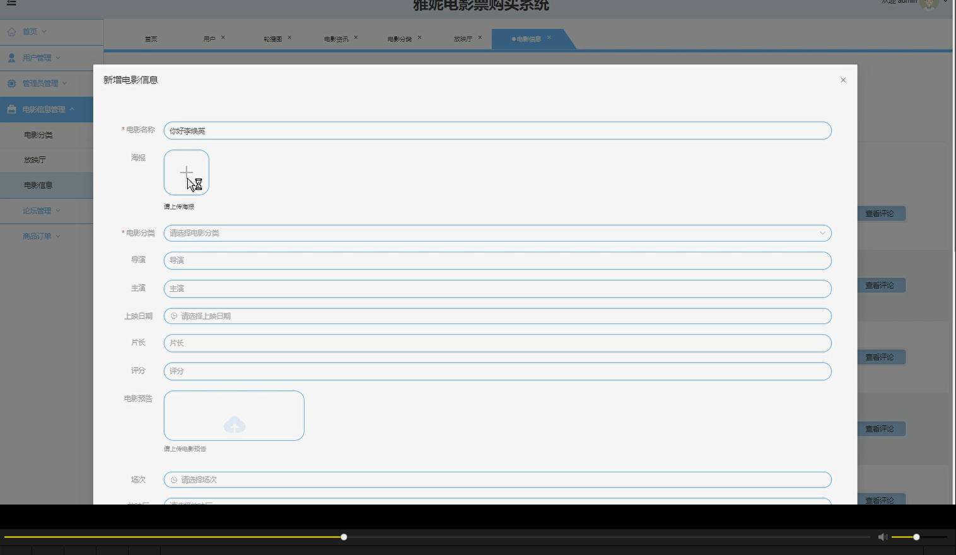Image resolution: width=956 pixels, height=555 pixels.
Task: Open the 上映日期 date picker
Action: pos(498,316)
